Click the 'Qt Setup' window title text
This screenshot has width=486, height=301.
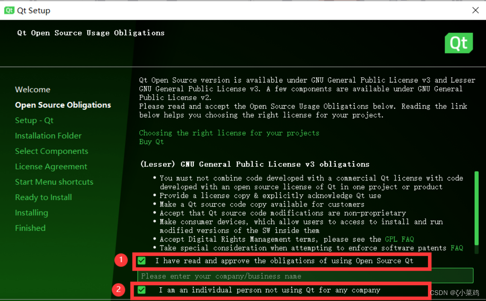33,11
